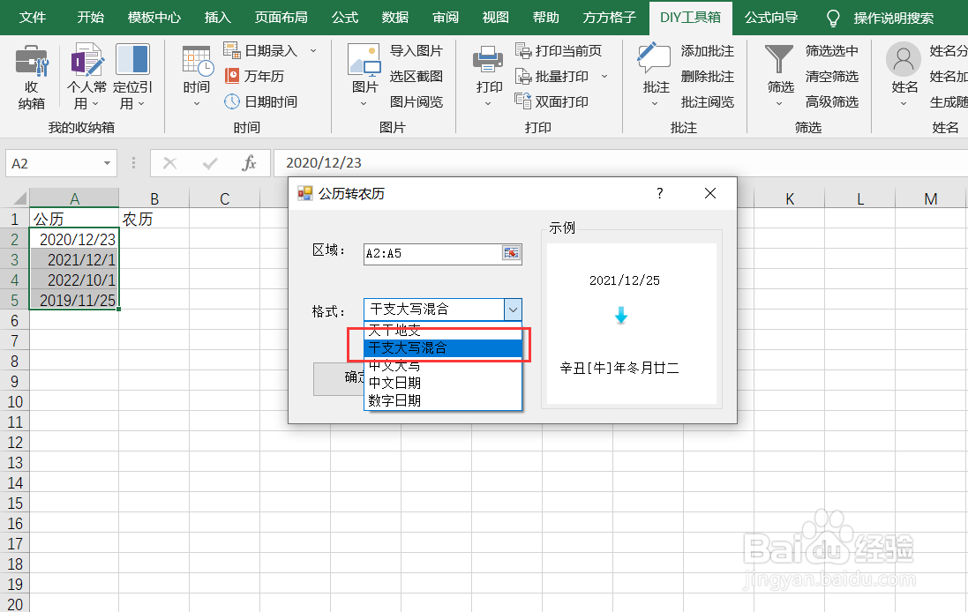Click 导入图片 in the ribbon

point(416,50)
